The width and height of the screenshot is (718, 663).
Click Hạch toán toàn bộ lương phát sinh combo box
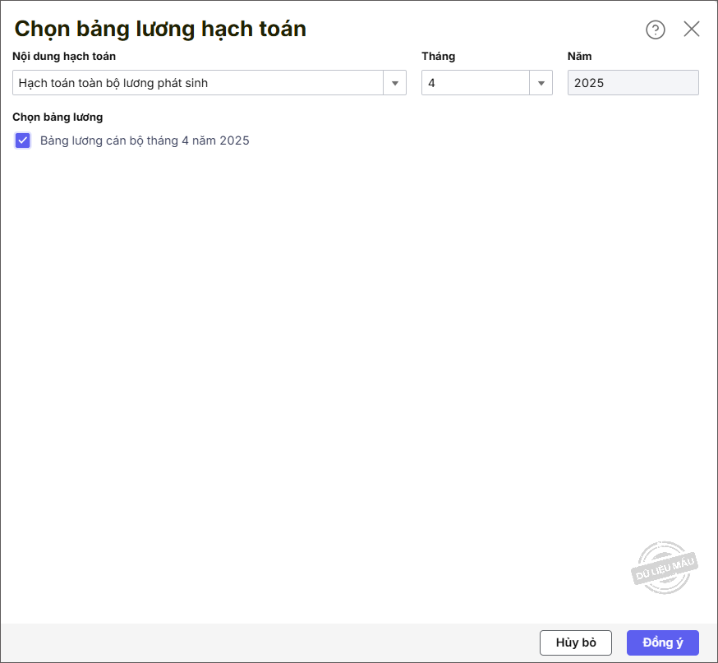tap(197, 83)
